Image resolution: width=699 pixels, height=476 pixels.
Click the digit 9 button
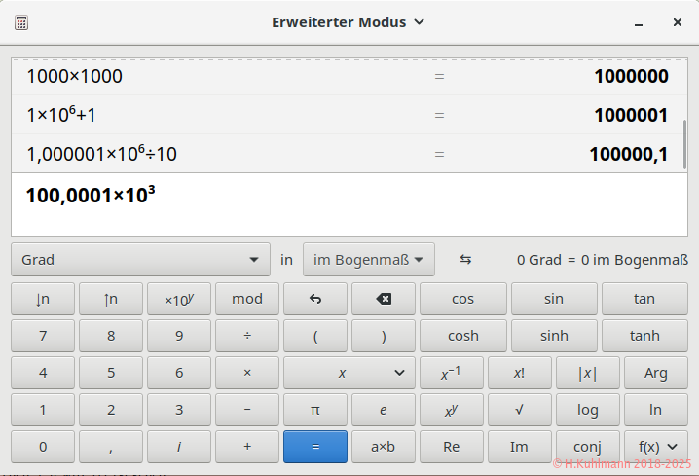[x=179, y=336]
